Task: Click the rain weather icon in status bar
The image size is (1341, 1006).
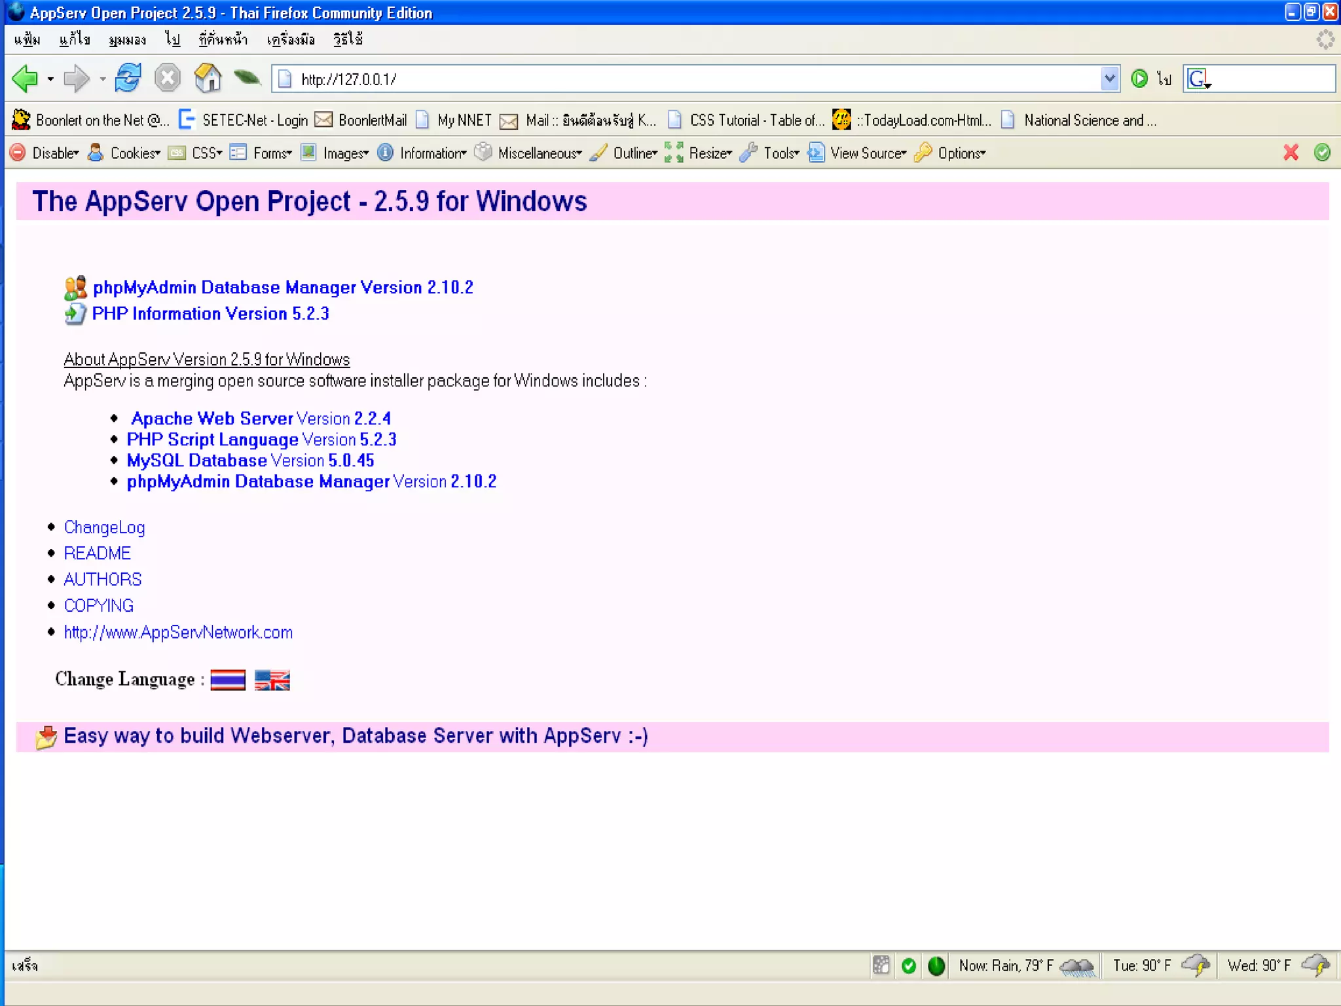Action: [1076, 966]
